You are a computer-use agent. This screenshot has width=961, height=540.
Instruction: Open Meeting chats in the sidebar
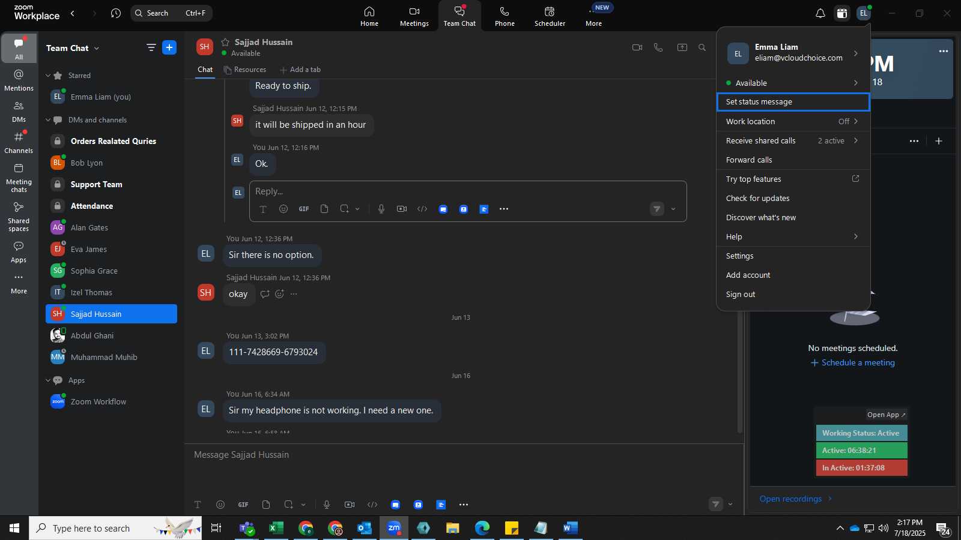(x=19, y=178)
